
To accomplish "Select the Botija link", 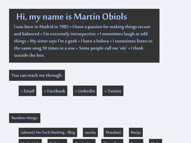I will (x=136, y=132).
